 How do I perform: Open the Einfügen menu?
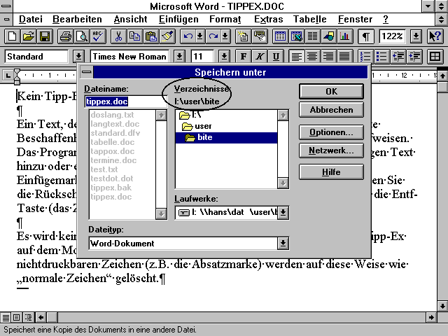178,19
